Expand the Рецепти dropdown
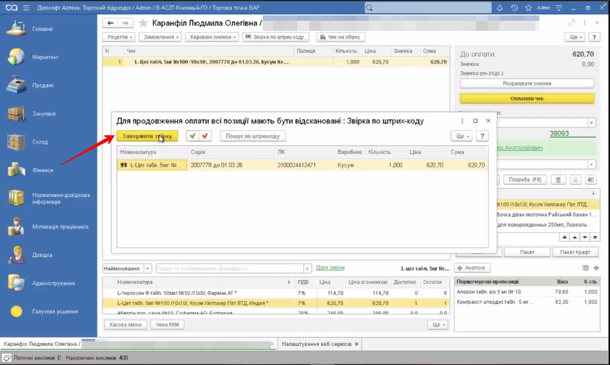This screenshot has width=610, height=365. tap(120, 37)
